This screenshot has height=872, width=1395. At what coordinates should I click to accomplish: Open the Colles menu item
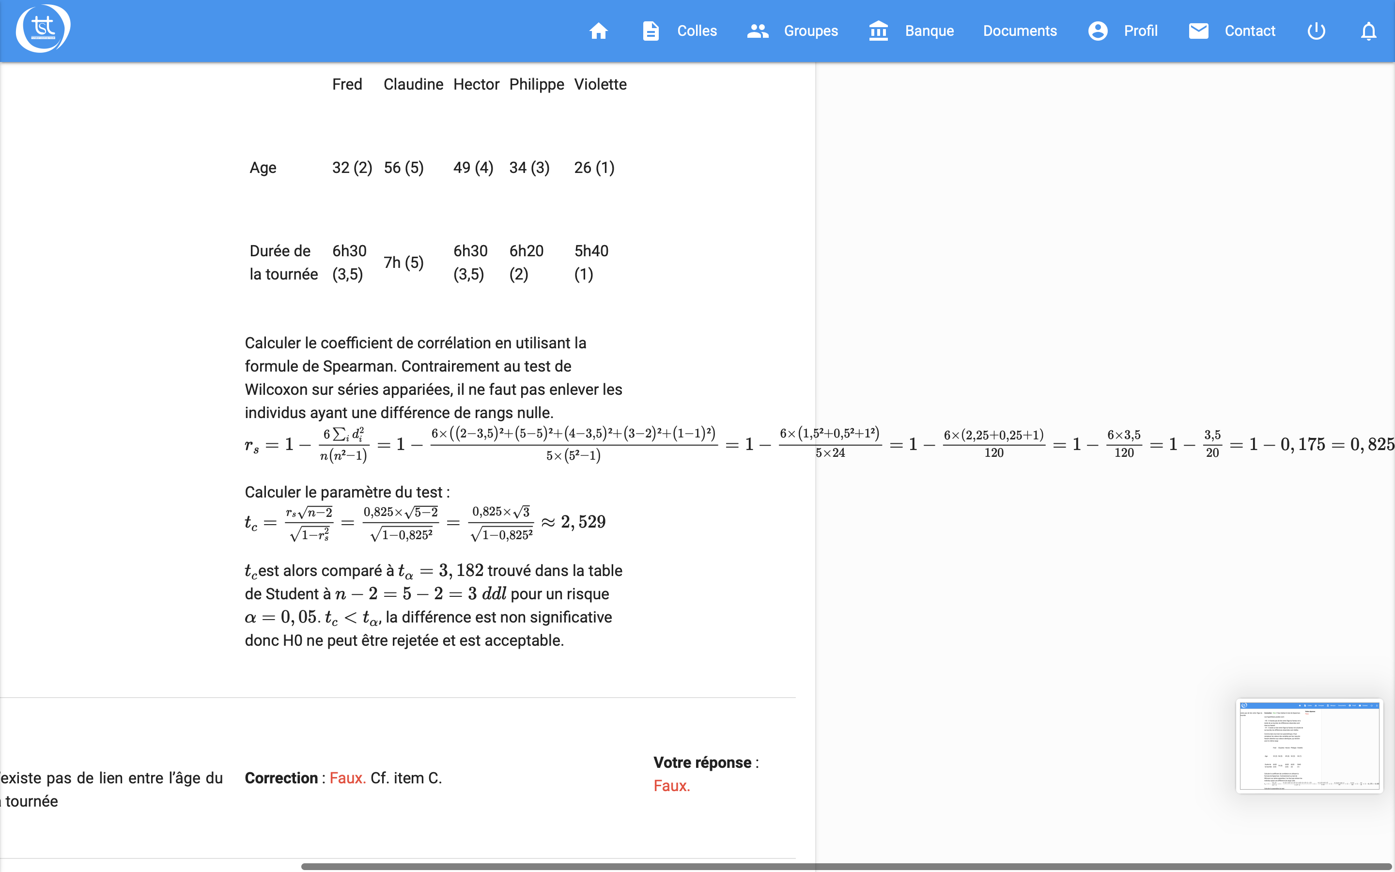(x=697, y=31)
